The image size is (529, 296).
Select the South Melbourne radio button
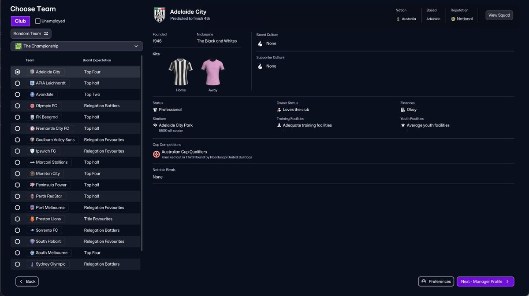17,253
